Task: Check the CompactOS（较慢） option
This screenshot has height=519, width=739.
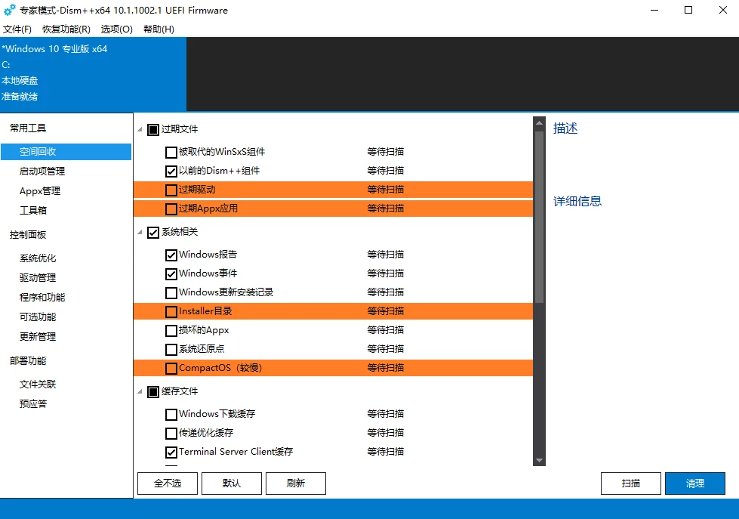Action: [x=171, y=369]
